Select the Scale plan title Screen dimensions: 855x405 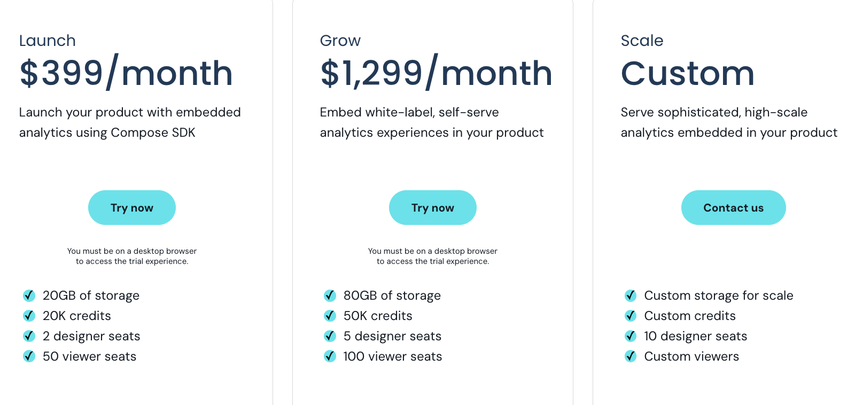642,41
